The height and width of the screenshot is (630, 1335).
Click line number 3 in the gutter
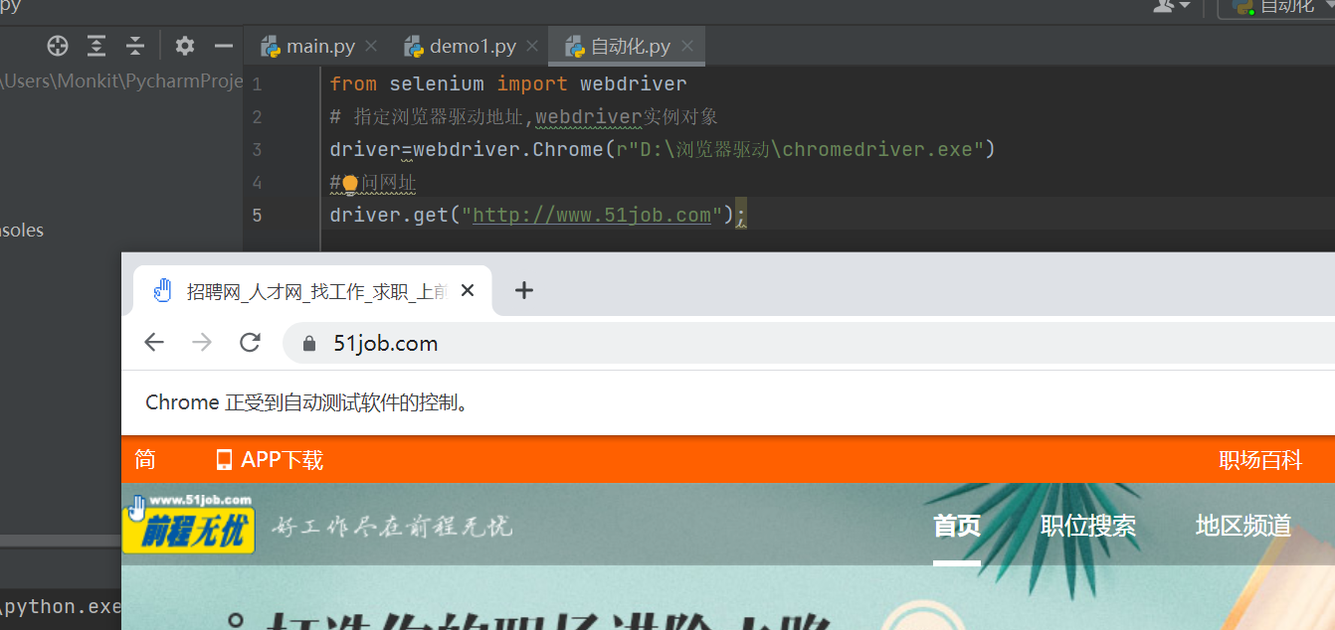click(x=257, y=150)
